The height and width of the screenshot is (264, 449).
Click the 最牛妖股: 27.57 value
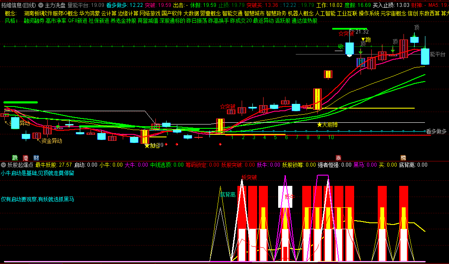pyautogui.click(x=54, y=165)
